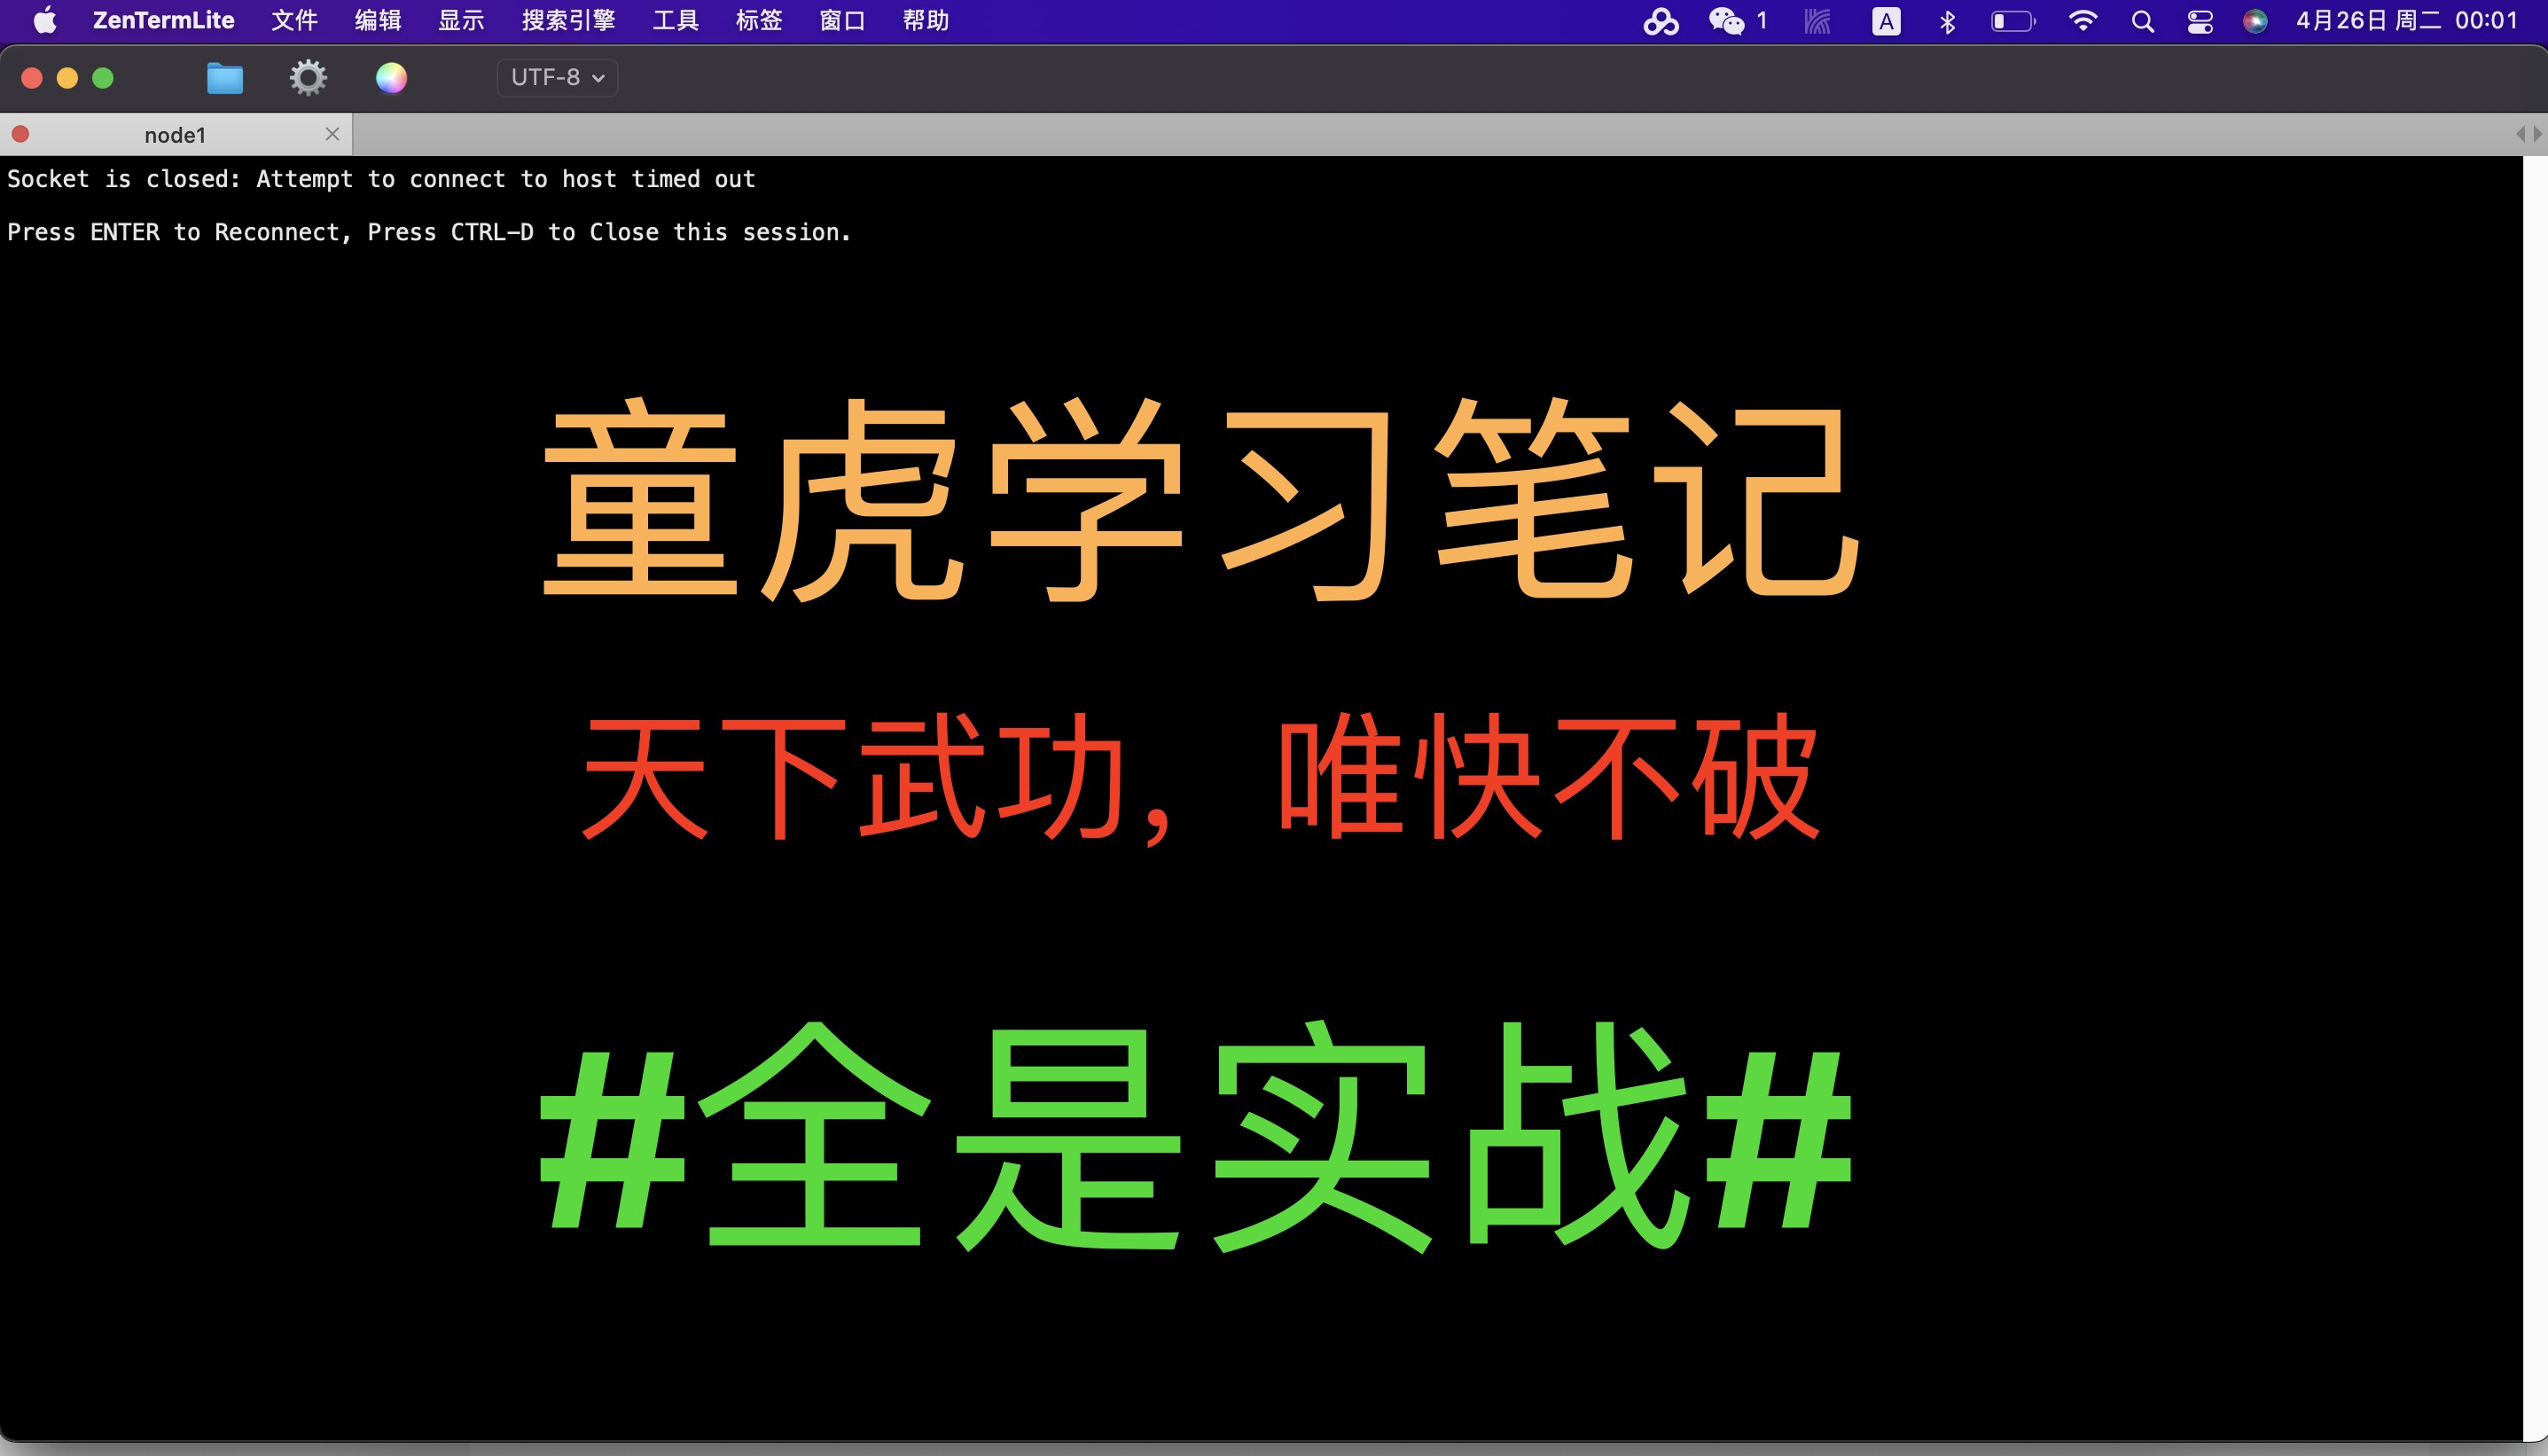This screenshot has height=1456, width=2548.
Task: Open the color wheel theme picker
Action: [391, 78]
